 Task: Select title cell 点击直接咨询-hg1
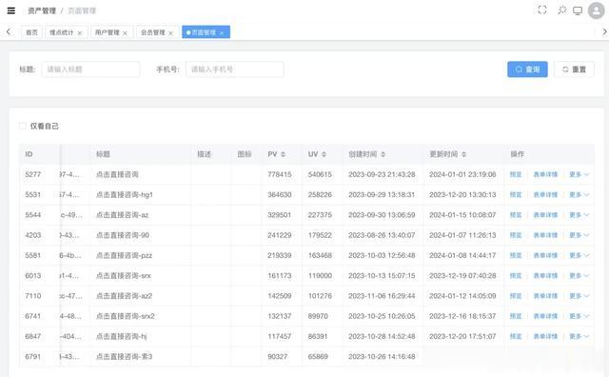tap(125, 195)
